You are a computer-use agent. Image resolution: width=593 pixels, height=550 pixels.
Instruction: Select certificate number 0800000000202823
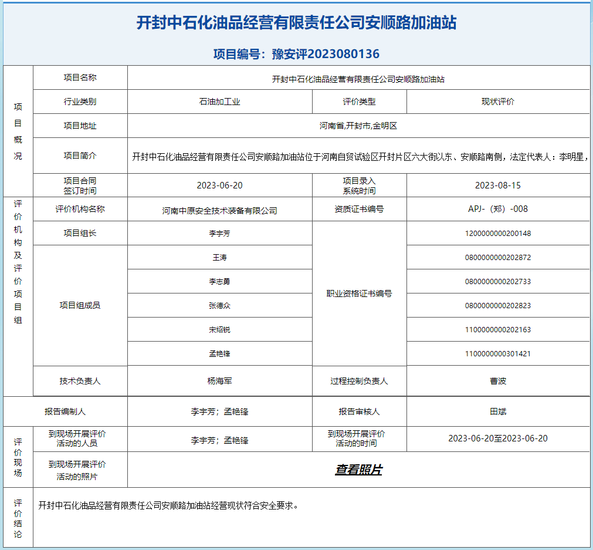tap(498, 305)
